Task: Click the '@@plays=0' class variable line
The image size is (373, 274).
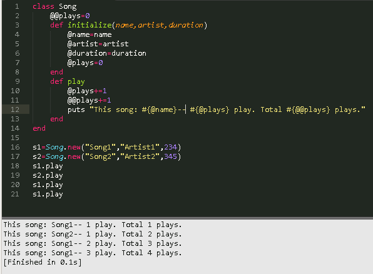Action: tap(70, 16)
